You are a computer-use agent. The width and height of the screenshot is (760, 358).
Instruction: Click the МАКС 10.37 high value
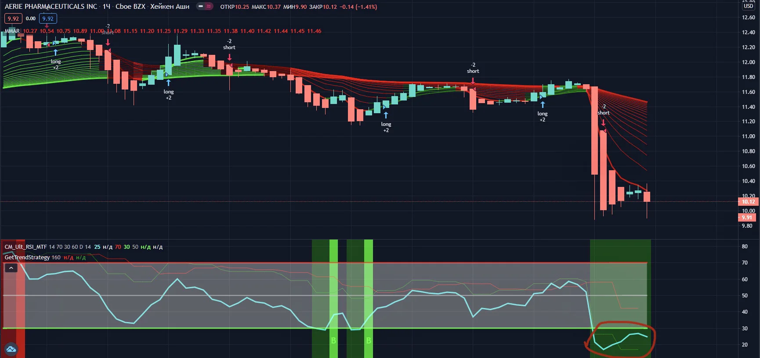point(266,7)
